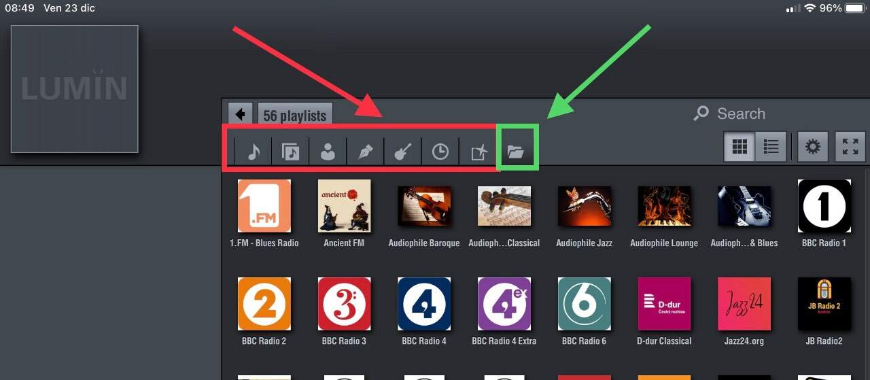The width and height of the screenshot is (870, 380).
Task: Click the 'Audiophile Jazz' label
Action: click(x=585, y=243)
